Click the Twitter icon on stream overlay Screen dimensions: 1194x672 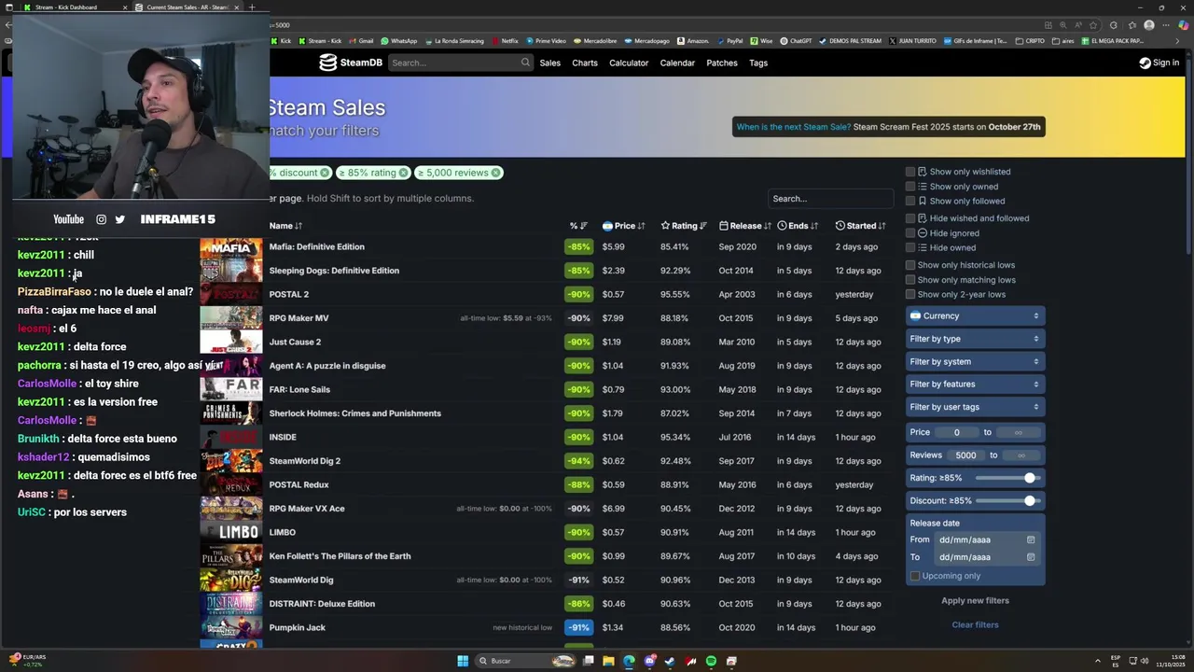119,219
